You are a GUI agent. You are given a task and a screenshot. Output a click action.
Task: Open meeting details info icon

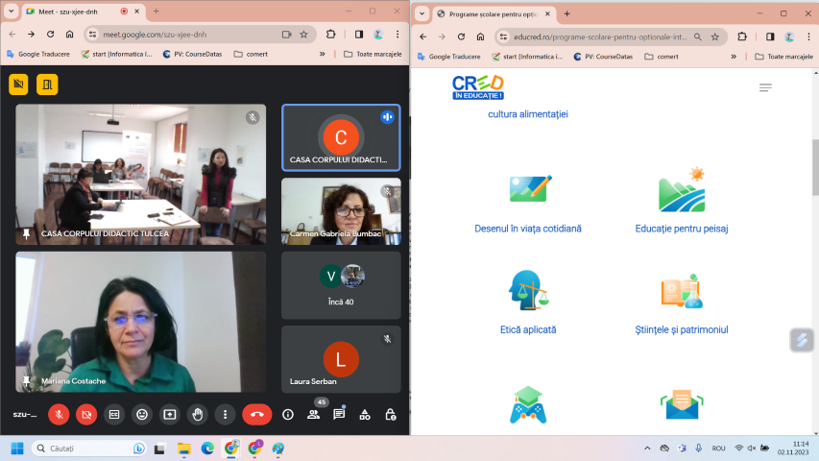pyautogui.click(x=288, y=415)
